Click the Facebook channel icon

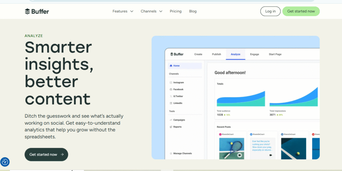(171, 90)
